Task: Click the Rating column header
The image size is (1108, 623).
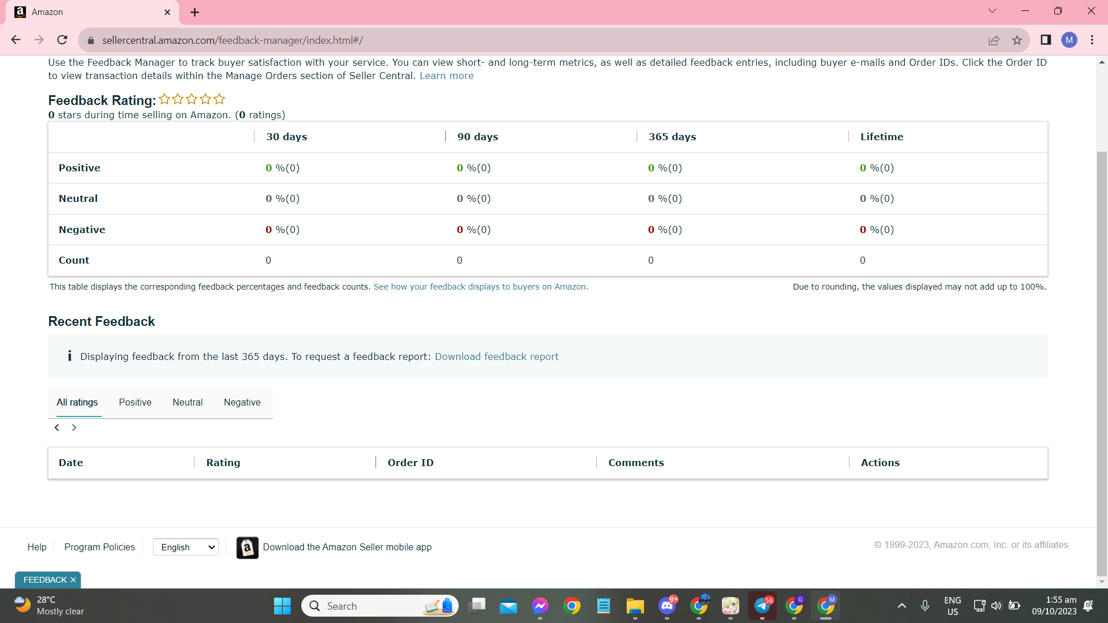Action: [223, 463]
